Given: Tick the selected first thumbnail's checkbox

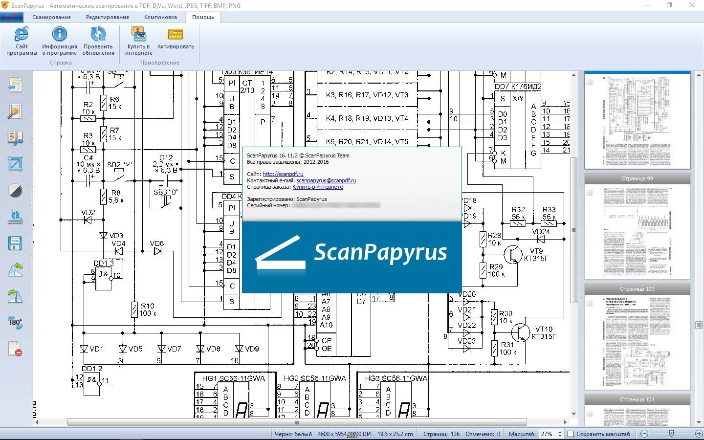Looking at the screenshot, I should pos(590,82).
